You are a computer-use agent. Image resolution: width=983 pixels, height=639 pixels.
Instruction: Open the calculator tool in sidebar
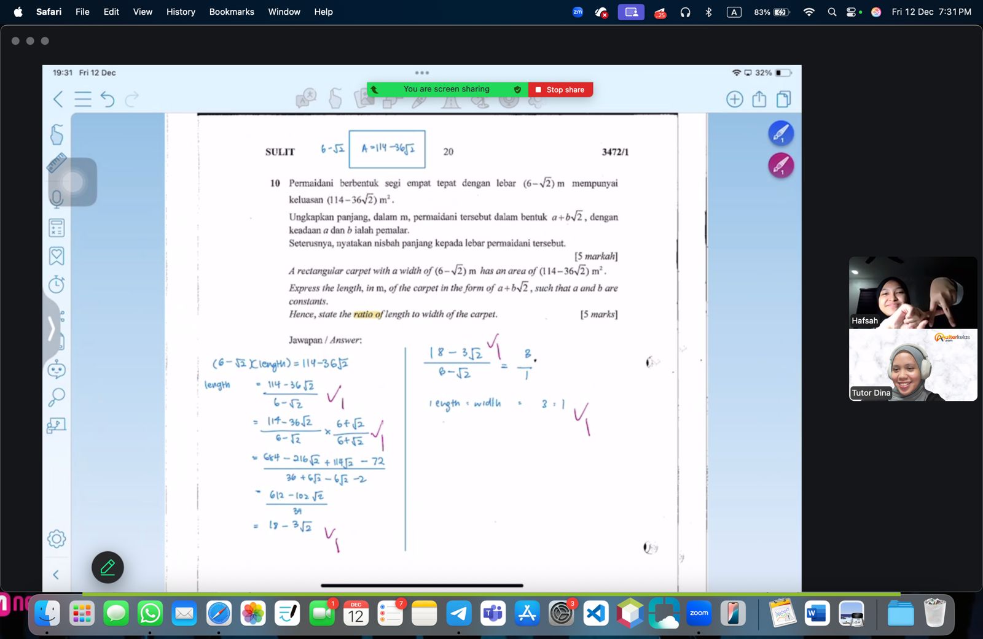(57, 228)
